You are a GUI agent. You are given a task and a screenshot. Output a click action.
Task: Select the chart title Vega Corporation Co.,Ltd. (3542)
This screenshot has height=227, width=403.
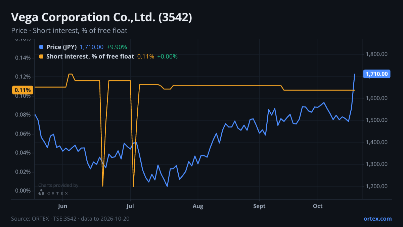click(x=102, y=17)
